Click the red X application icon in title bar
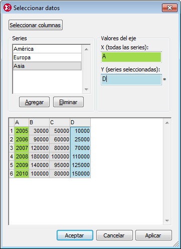This screenshot has width=181, height=249. pyautogui.click(x=8, y=8)
